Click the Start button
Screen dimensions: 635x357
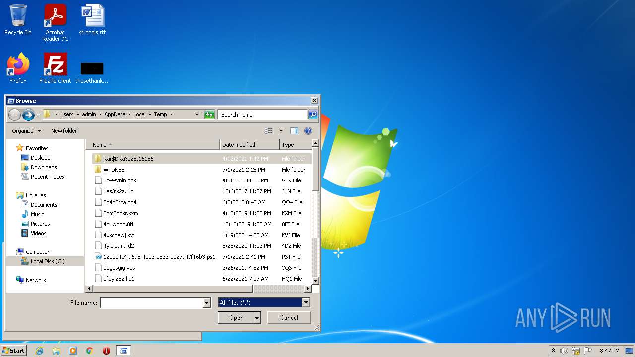coord(13,351)
